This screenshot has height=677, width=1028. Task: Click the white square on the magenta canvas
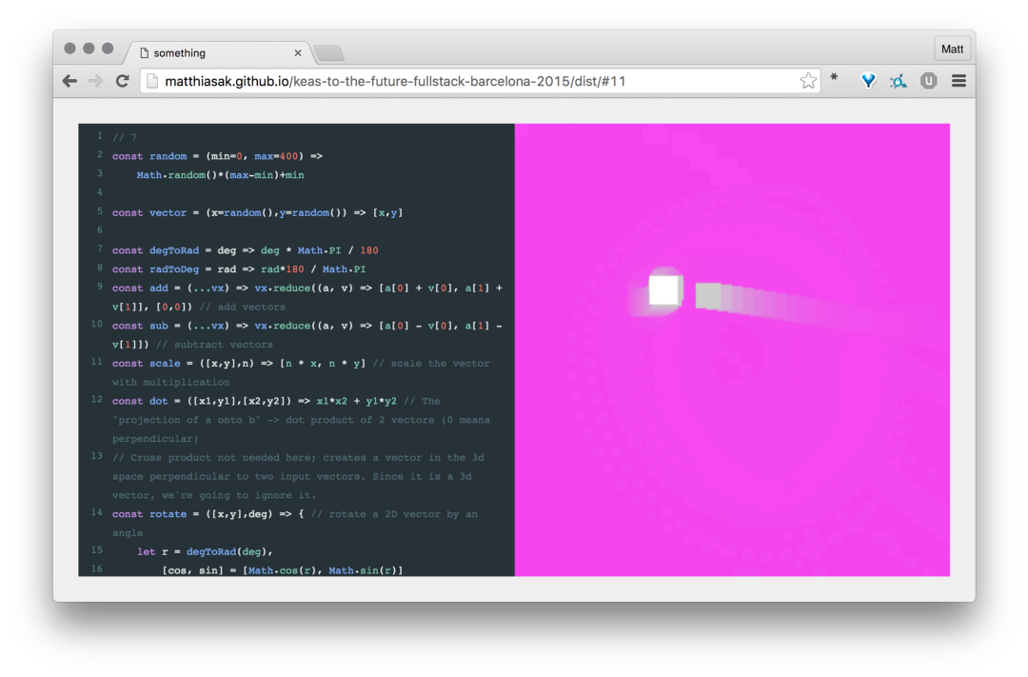(664, 289)
